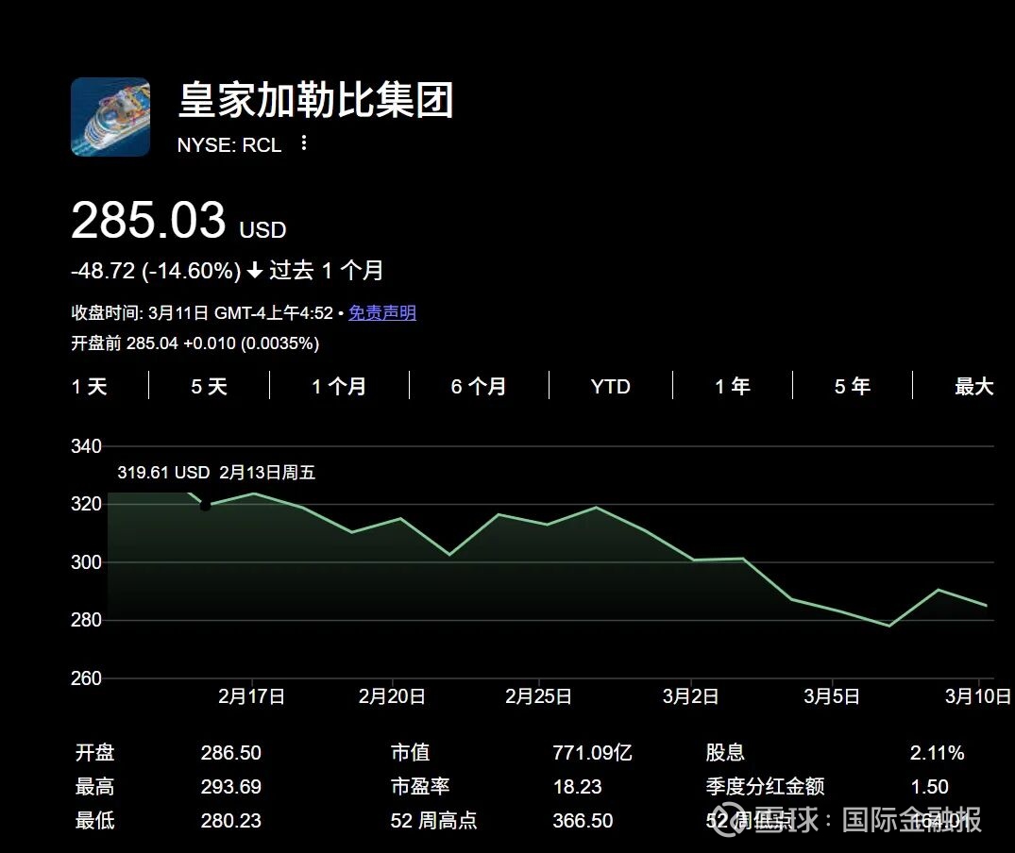This screenshot has height=853, width=1015.
Task: Click the 季度分红金额 value 1.50
Action: point(930,787)
